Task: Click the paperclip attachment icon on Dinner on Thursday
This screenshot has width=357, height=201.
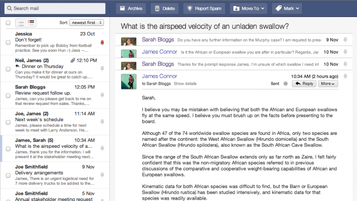Action: click(73, 60)
